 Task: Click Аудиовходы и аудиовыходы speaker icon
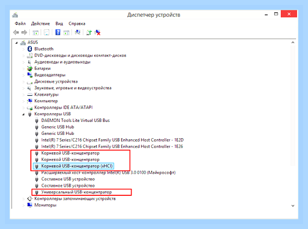pyautogui.click(x=30, y=62)
